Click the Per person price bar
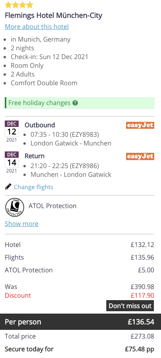This screenshot has height=358, width=161. [x=80, y=322]
